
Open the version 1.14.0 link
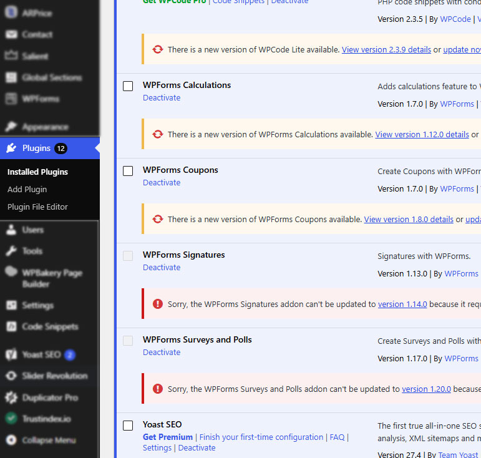(x=402, y=305)
